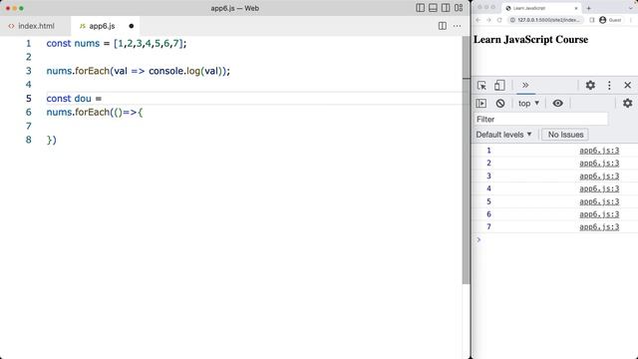Screen dimensions: 638x359
Task: Click closing '})' on line 8
Action: pyautogui.click(x=51, y=140)
